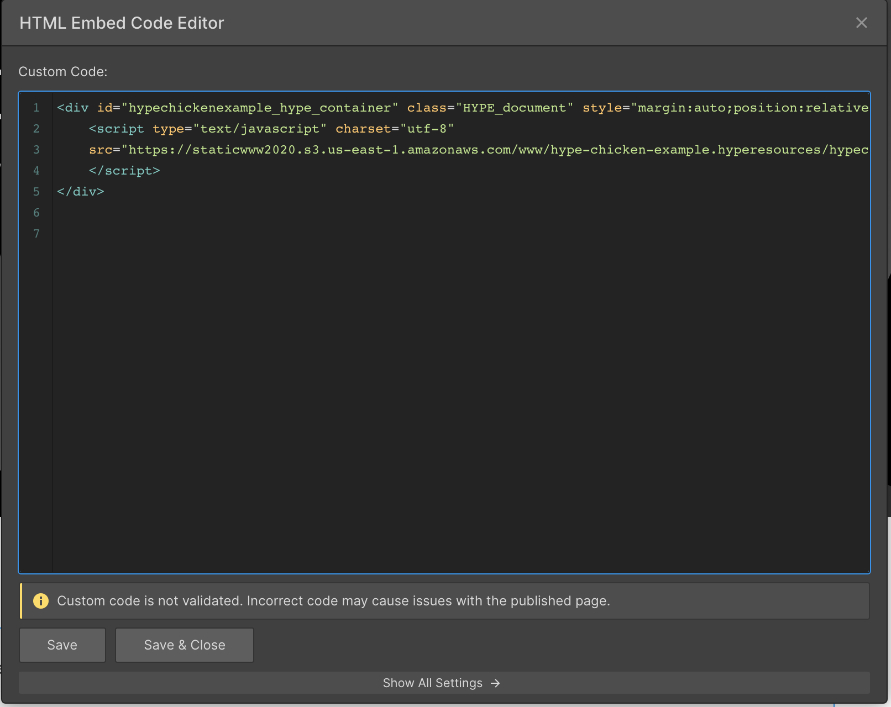
Task: Click the "margin:auto;position:relative" style value
Action: click(750, 108)
